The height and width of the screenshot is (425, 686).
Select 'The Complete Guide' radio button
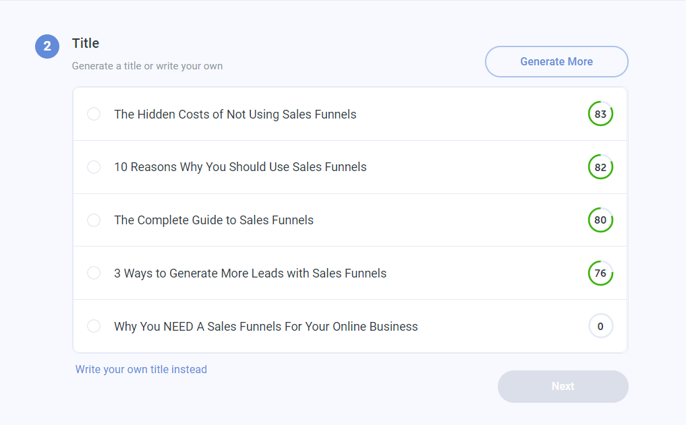(94, 220)
